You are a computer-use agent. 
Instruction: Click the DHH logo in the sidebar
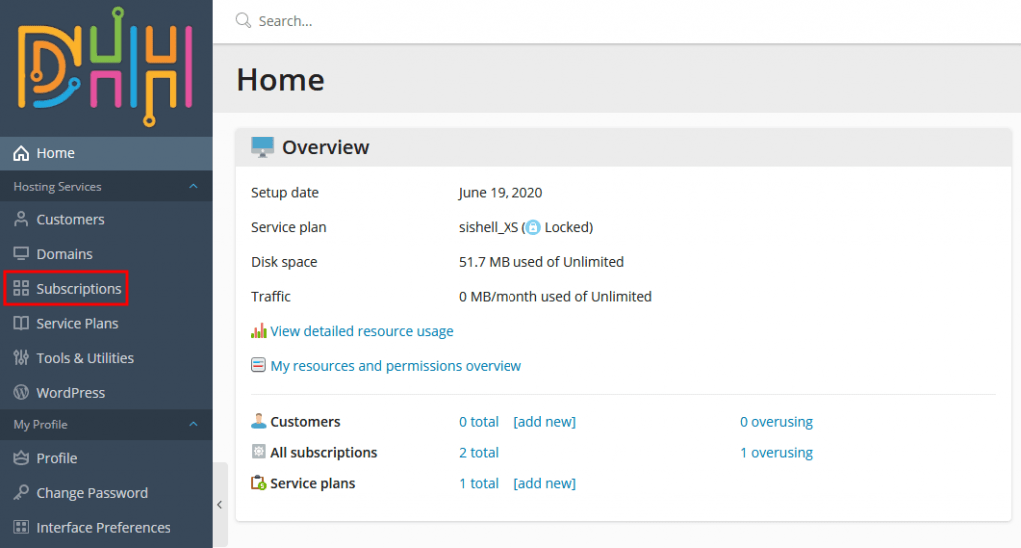tap(105, 67)
